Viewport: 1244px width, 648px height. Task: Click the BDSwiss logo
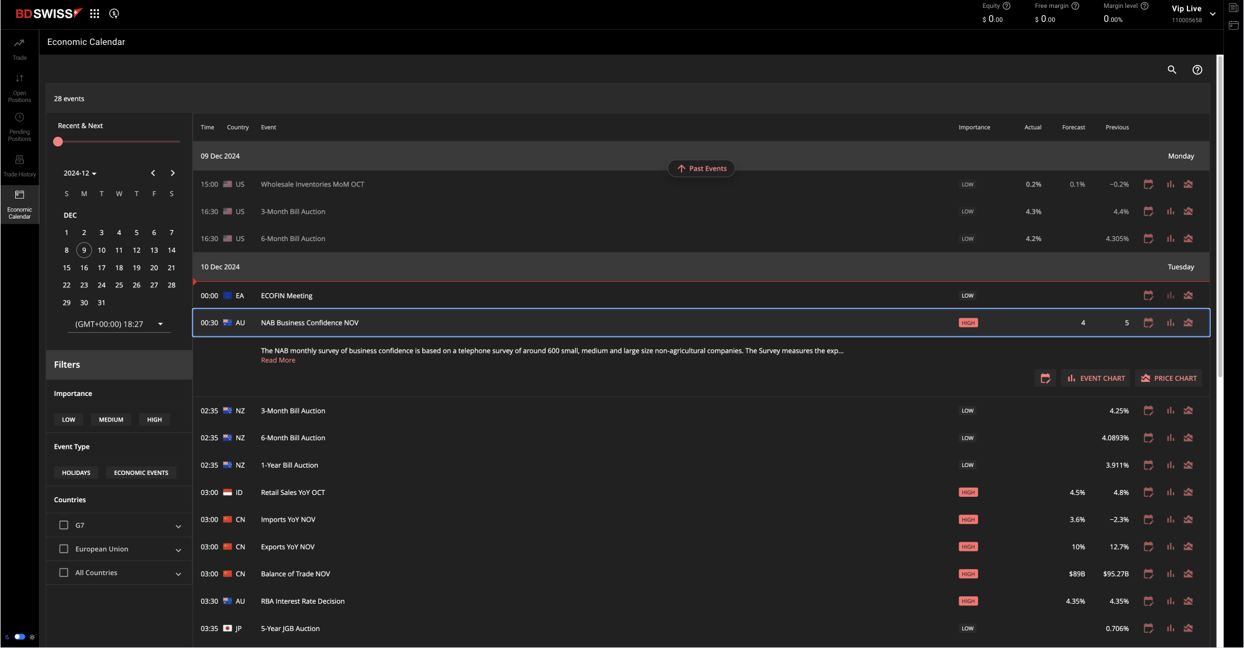(x=49, y=13)
